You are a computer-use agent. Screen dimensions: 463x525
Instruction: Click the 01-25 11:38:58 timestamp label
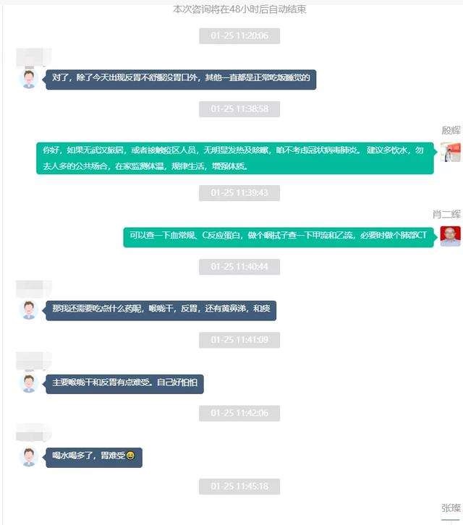click(x=239, y=109)
